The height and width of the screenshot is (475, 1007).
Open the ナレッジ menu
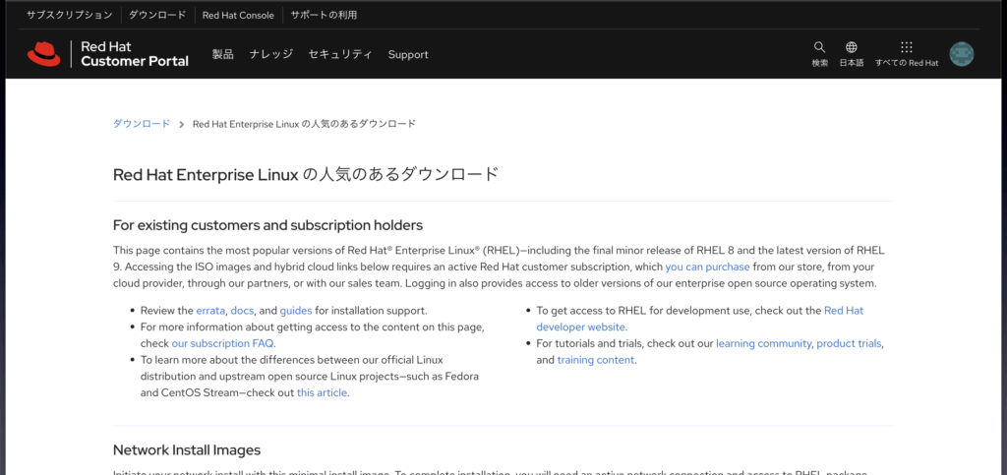pos(270,54)
